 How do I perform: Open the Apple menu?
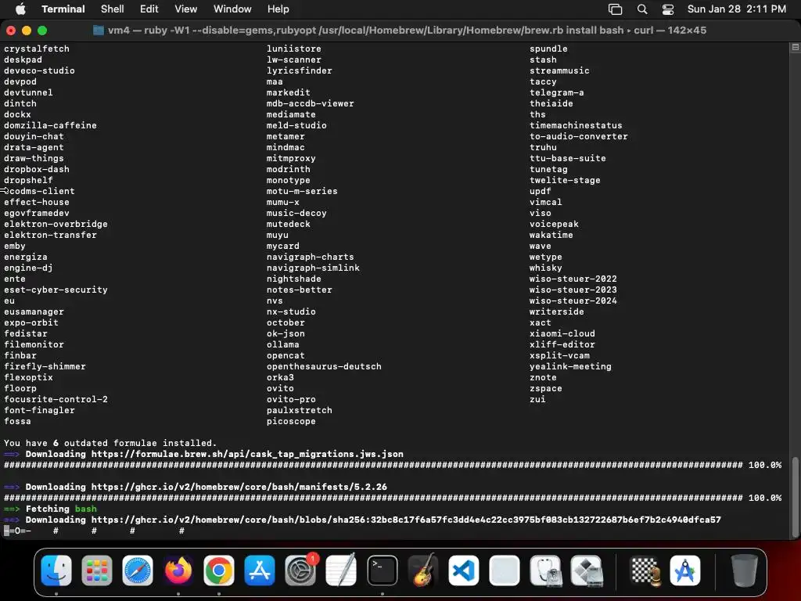[x=20, y=9]
